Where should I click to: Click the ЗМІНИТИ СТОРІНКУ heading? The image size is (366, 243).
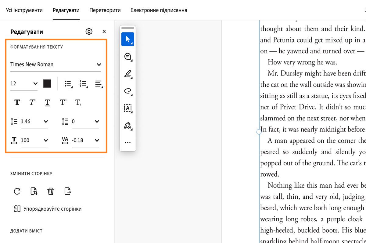tap(31, 174)
